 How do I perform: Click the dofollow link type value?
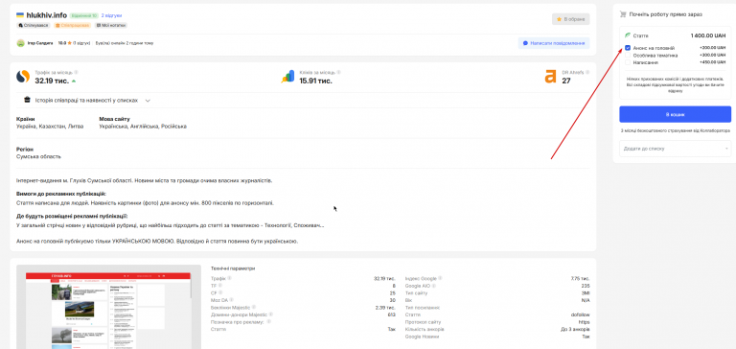coord(580,314)
